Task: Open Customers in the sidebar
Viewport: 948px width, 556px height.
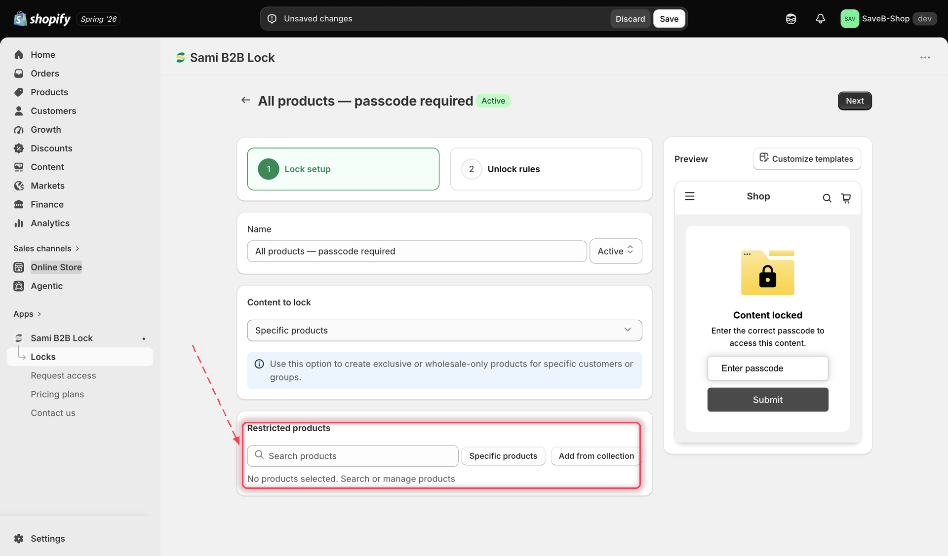Action: tap(53, 111)
